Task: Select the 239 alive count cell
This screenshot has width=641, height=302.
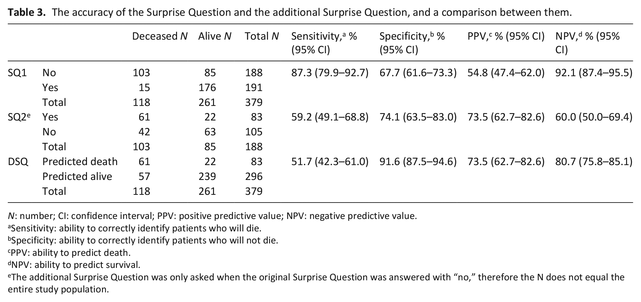Action: 207,177
